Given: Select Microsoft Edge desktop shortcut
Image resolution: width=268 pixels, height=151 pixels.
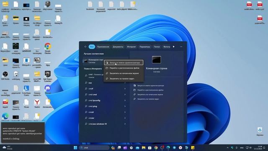Looking at the screenshot, I should click(x=5, y=117).
